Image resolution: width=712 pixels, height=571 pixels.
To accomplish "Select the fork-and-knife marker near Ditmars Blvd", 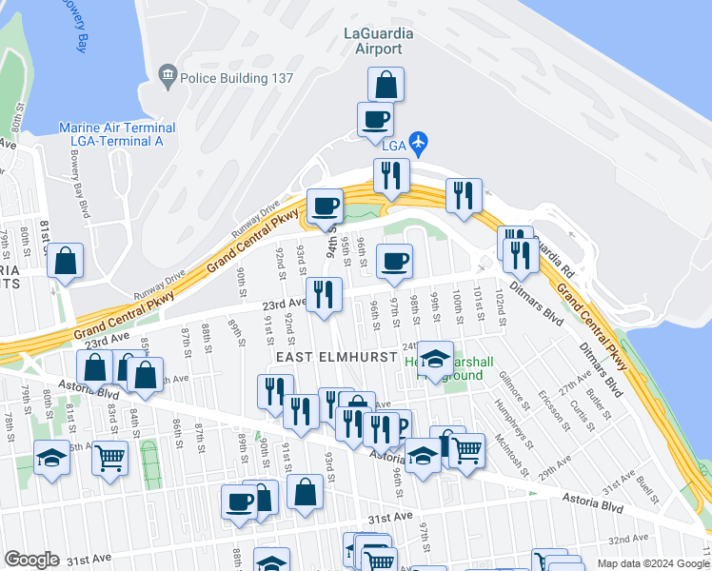I will click(x=521, y=259).
